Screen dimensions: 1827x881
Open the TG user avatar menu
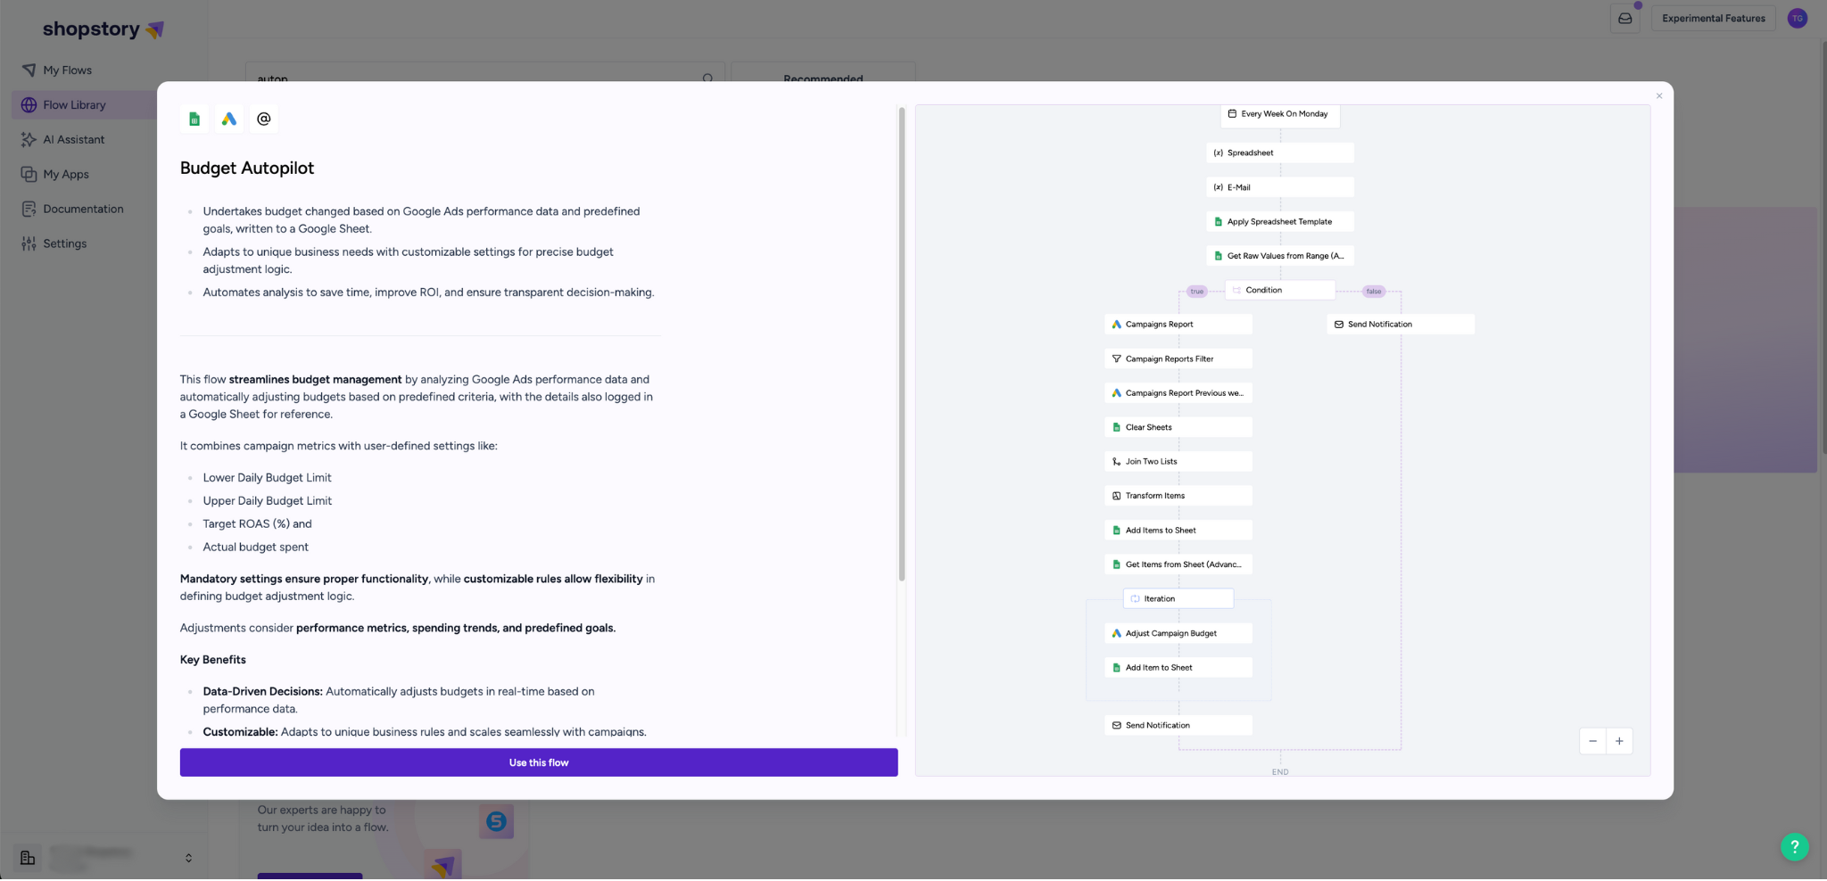1798,18
